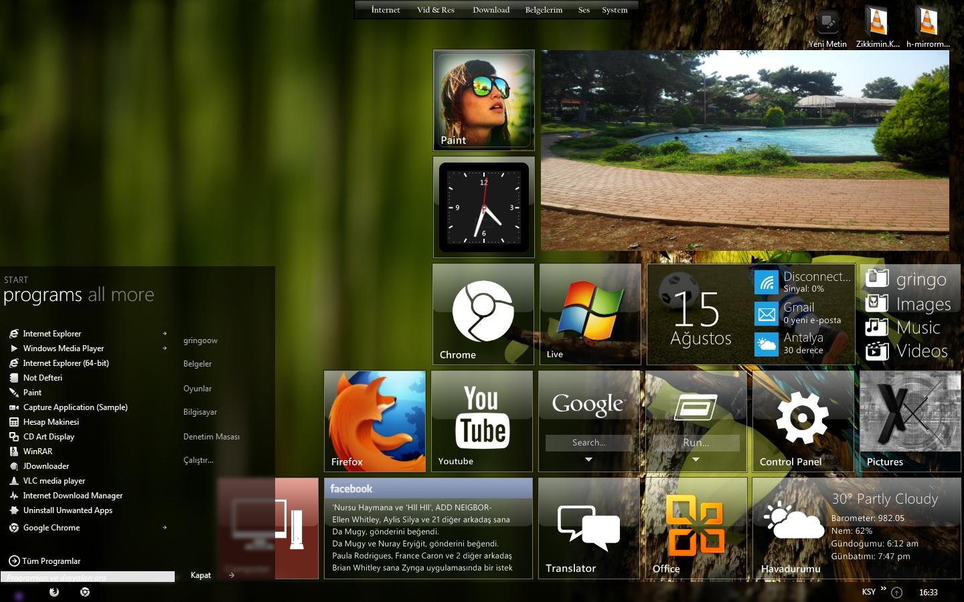Open the Office tile
Screen dimensions: 964x602
pos(696,528)
